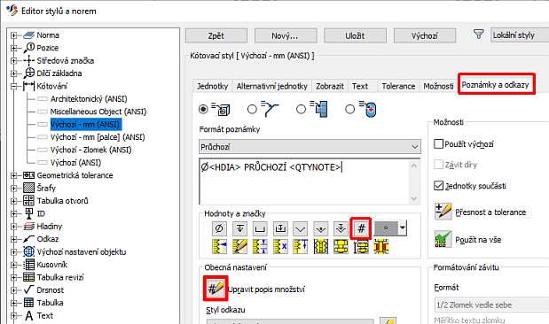Expand the Norma tree node

[13, 35]
